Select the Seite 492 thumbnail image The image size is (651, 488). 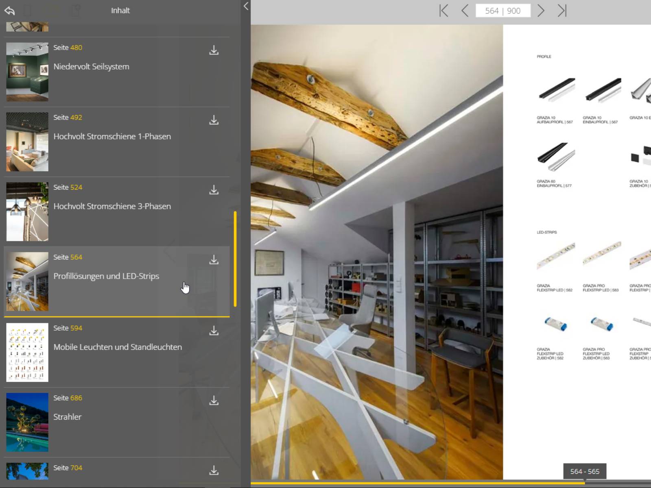coord(27,142)
